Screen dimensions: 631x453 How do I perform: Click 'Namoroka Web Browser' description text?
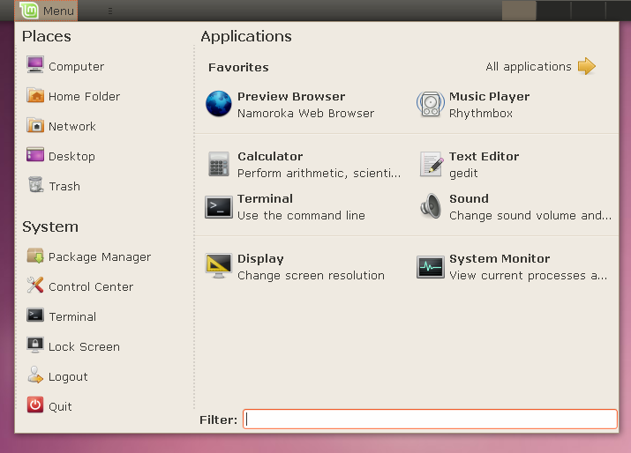point(306,114)
